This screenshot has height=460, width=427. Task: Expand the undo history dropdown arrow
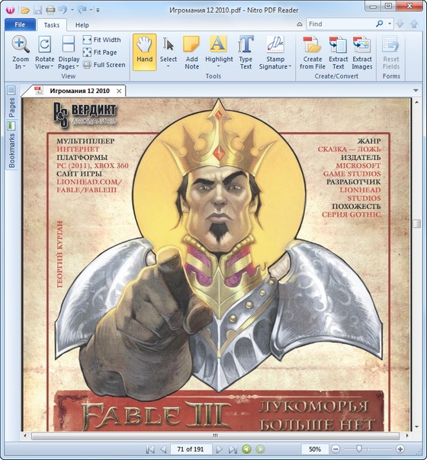pyautogui.click(x=72, y=10)
